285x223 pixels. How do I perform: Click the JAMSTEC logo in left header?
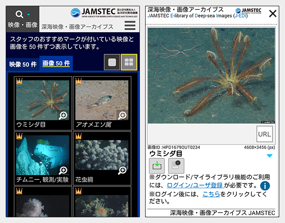[x=104, y=13]
